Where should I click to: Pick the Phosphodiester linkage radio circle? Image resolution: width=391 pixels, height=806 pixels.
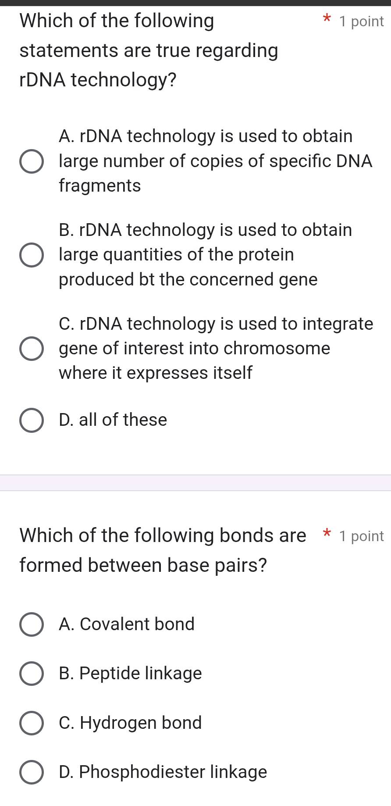coord(32,772)
